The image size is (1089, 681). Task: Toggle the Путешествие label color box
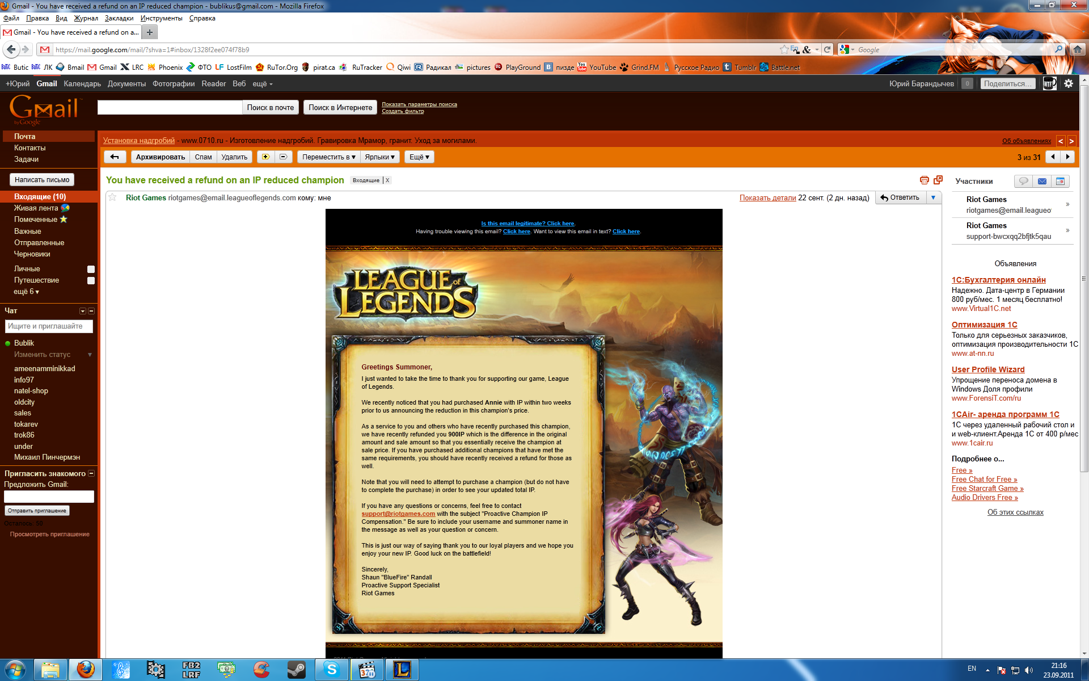coord(91,280)
